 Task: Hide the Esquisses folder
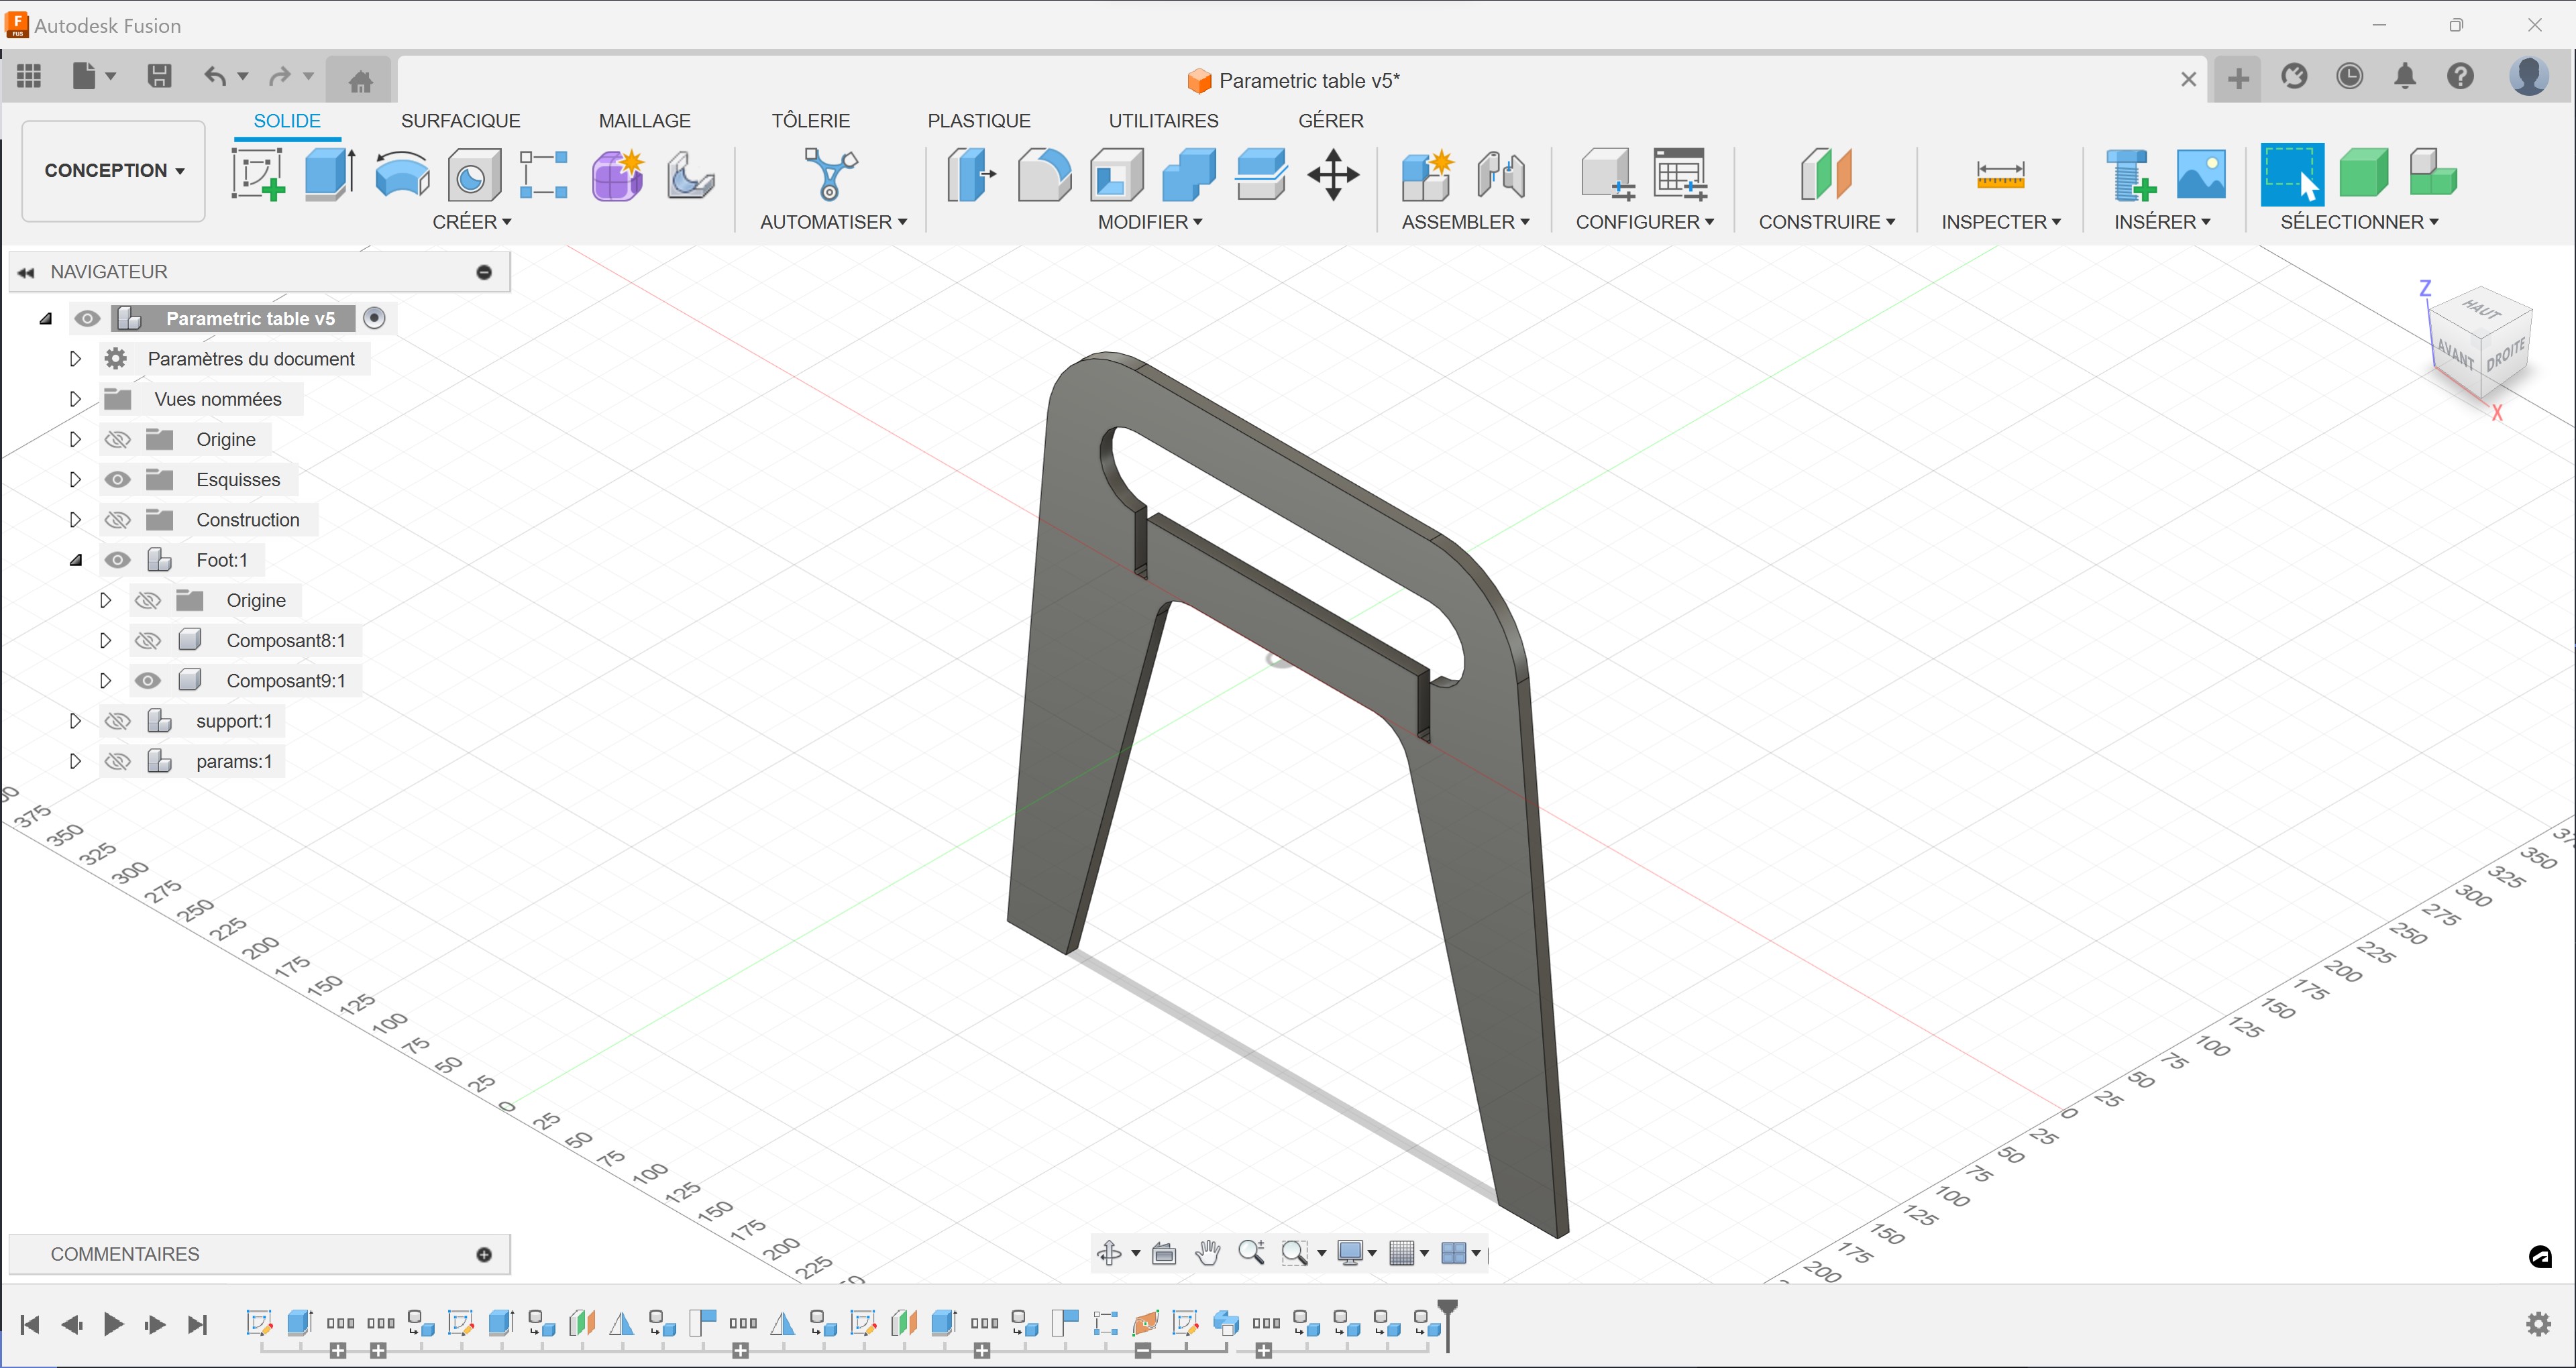pyautogui.click(x=118, y=479)
